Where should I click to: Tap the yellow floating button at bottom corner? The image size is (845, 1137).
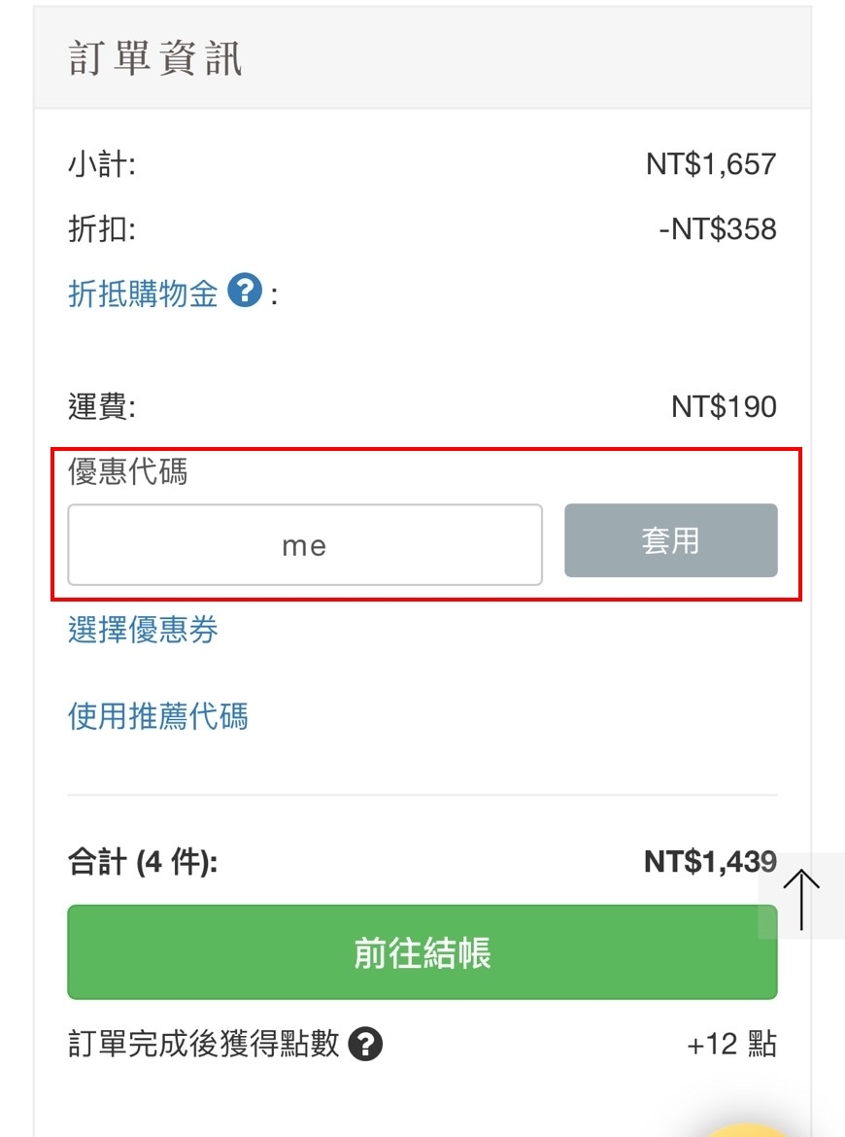point(748,1128)
